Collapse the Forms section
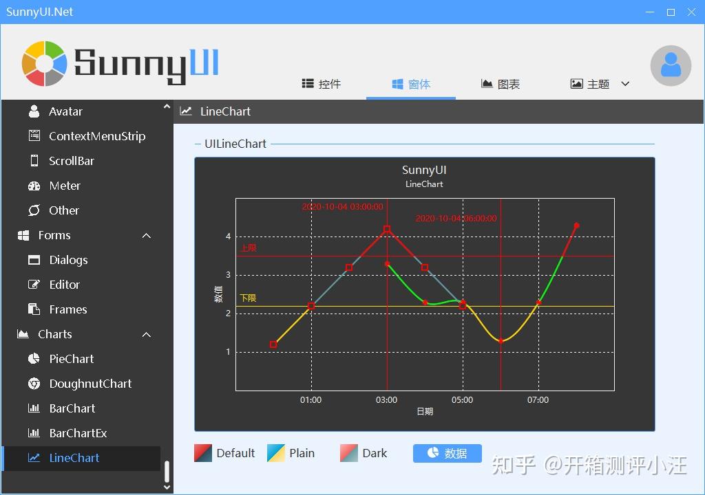Screen dimensions: 705x495 pos(146,235)
